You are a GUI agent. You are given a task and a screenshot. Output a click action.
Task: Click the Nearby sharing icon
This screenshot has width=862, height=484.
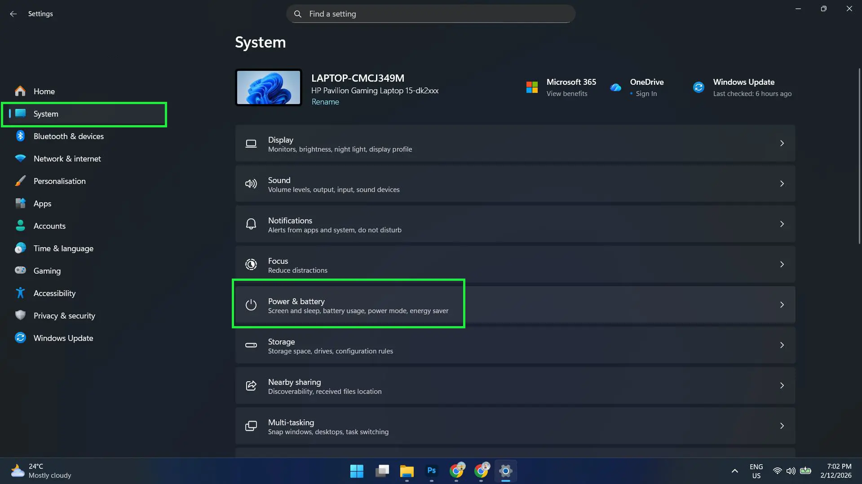pyautogui.click(x=251, y=385)
